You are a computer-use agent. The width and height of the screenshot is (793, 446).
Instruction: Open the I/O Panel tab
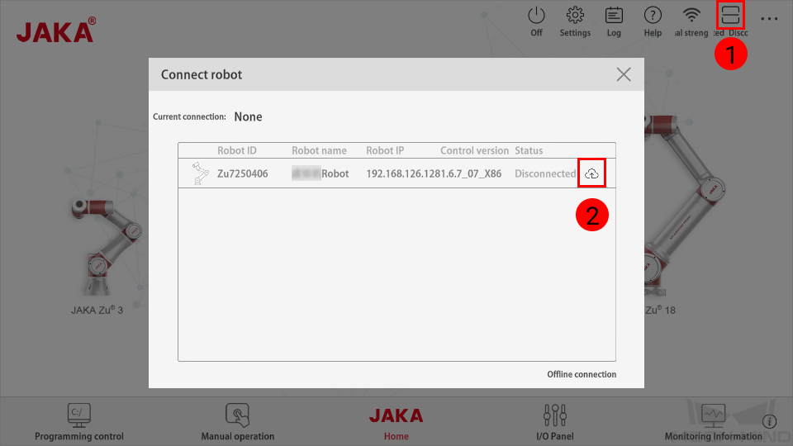point(555,423)
